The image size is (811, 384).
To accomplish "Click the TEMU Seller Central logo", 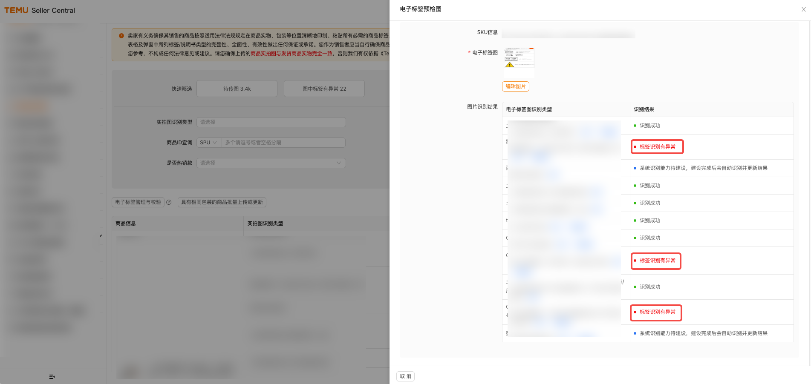I will [40, 10].
